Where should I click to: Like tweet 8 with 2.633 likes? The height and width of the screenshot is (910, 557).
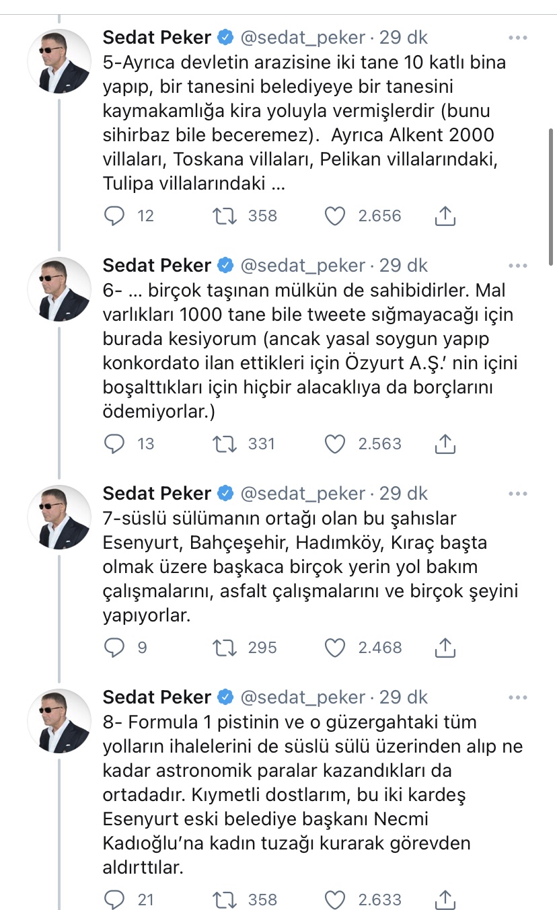(x=335, y=899)
